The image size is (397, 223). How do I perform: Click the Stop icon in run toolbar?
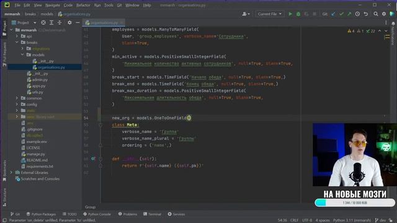pos(314,14)
